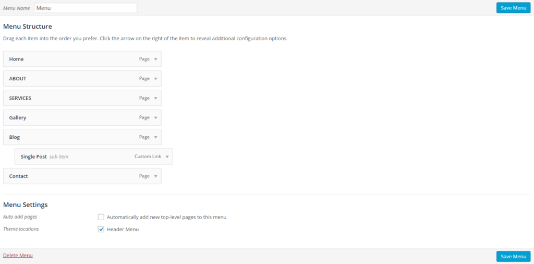
Task: Uncheck the Header Menu theme location
Action: coord(101,229)
